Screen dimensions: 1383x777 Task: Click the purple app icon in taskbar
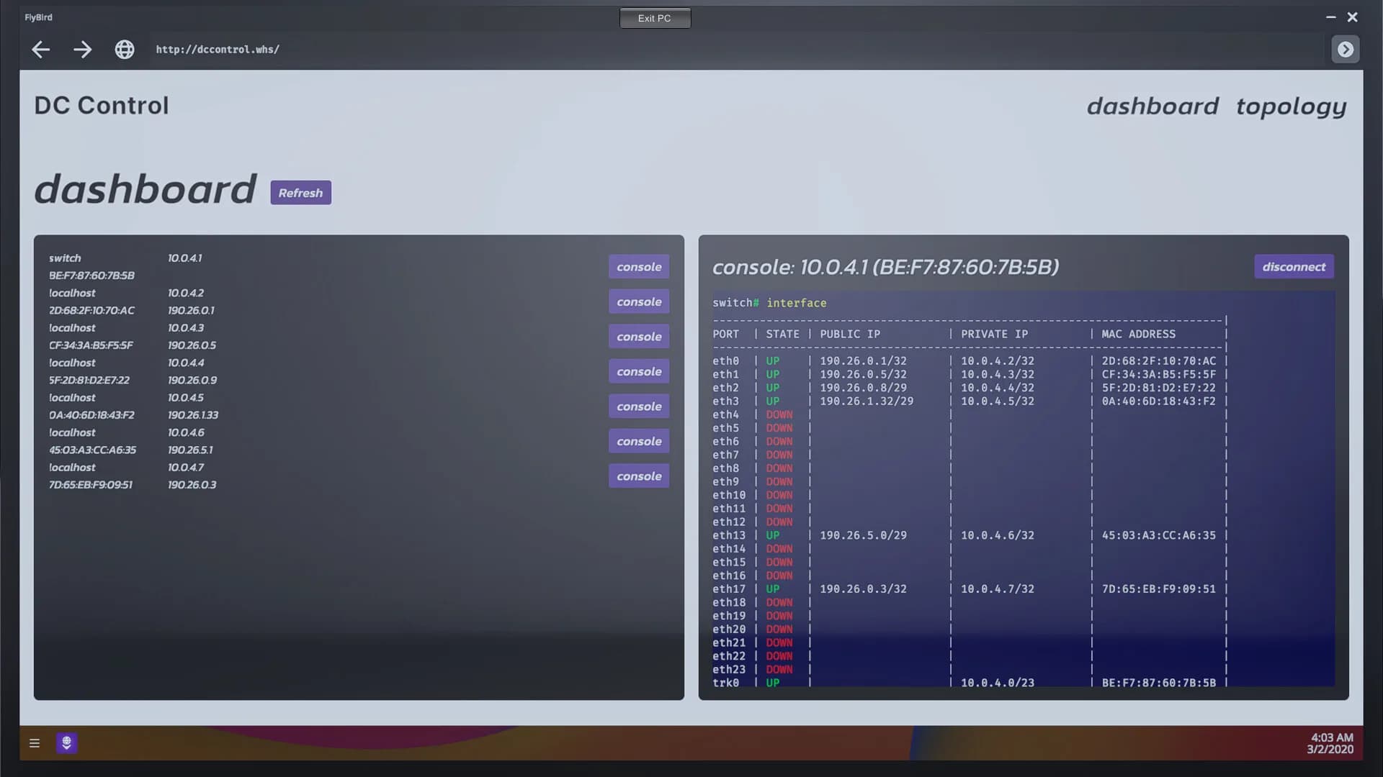[66, 742]
